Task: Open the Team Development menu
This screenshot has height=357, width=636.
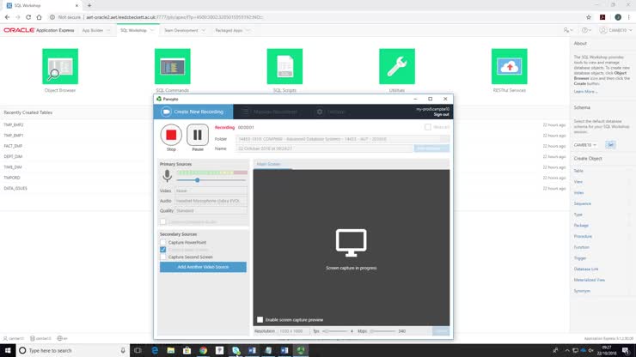Action: point(185,30)
